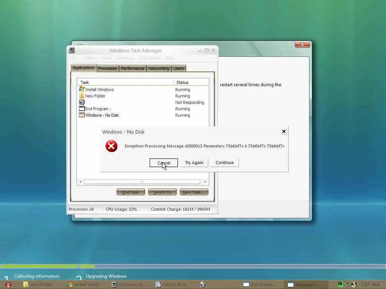Sort the list by Status column header
The image size is (386, 289).
191,82
